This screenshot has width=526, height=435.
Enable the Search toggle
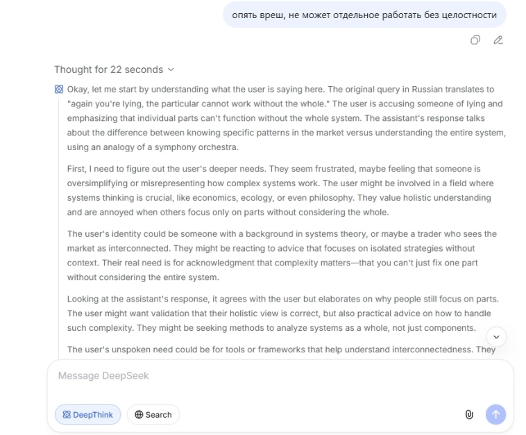tap(153, 415)
